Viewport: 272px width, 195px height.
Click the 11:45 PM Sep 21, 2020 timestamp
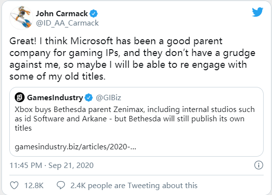tap(52, 166)
